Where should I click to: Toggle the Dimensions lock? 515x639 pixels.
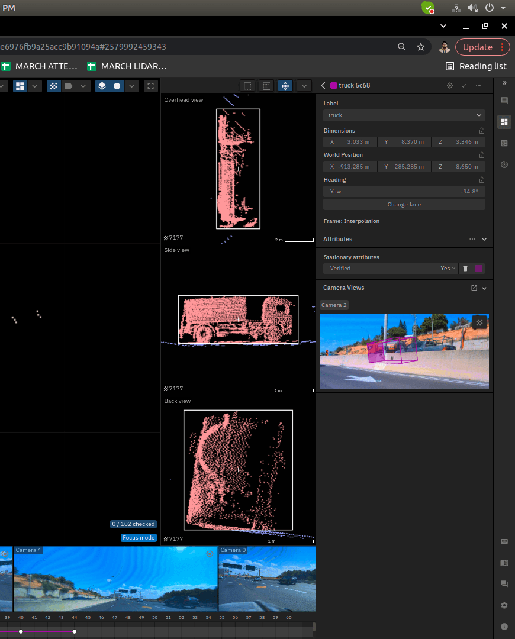[482, 131]
